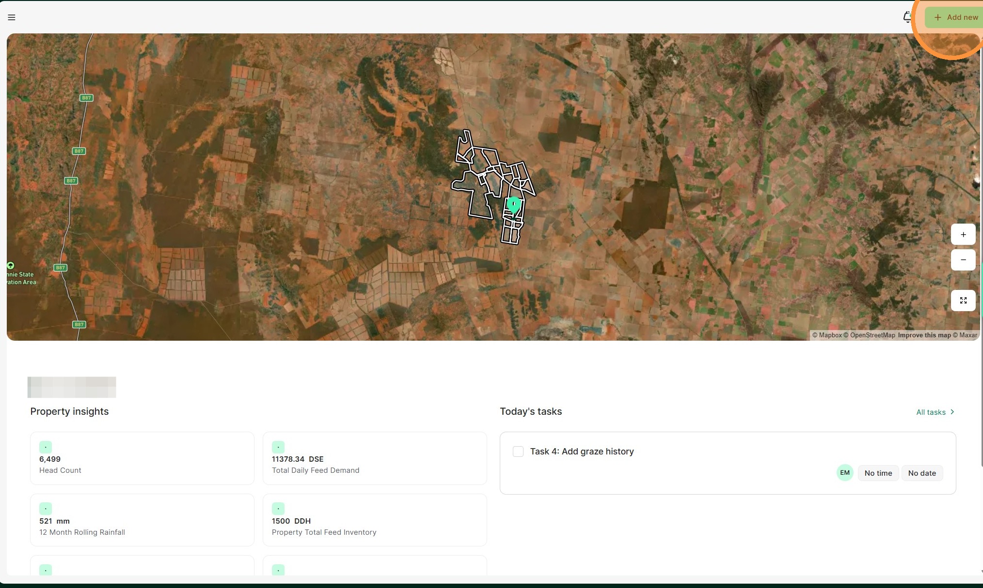Image resolution: width=983 pixels, height=588 pixels.
Task: Zoom in on the map
Action: [x=963, y=235]
